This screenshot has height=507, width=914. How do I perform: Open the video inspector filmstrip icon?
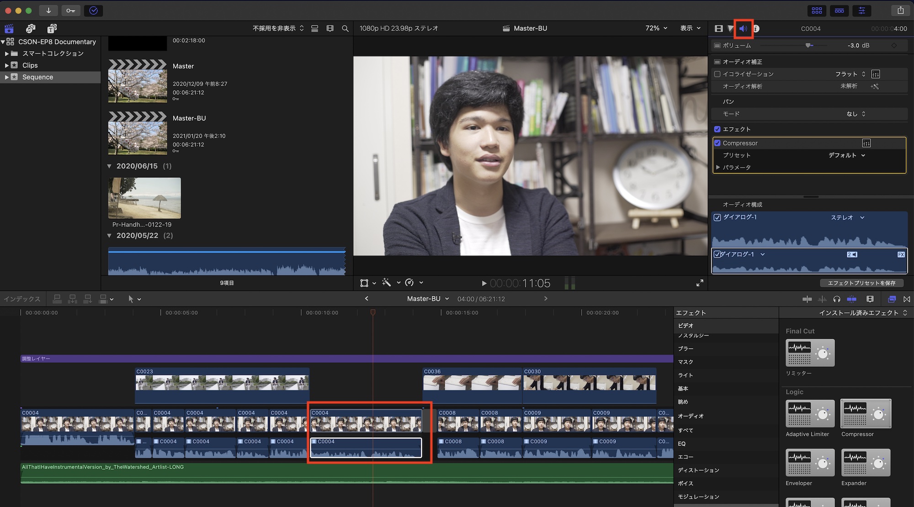(x=718, y=28)
